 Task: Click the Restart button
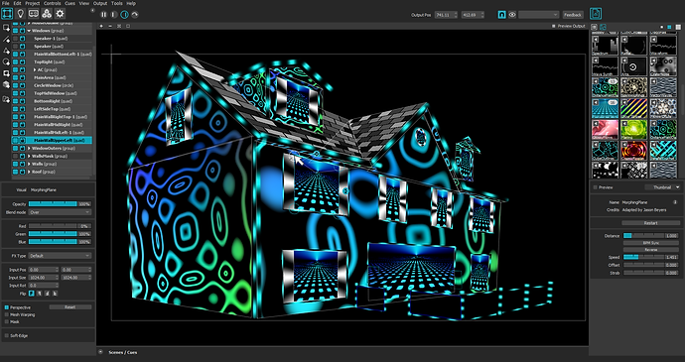click(x=650, y=223)
